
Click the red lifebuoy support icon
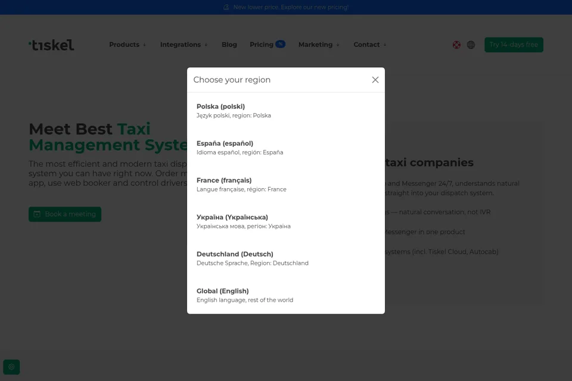tap(456, 45)
